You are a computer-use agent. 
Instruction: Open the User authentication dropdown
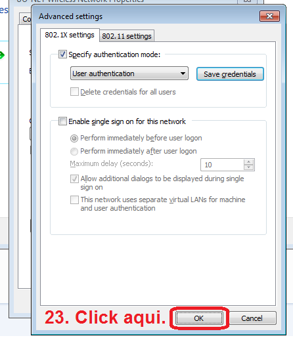(x=129, y=74)
